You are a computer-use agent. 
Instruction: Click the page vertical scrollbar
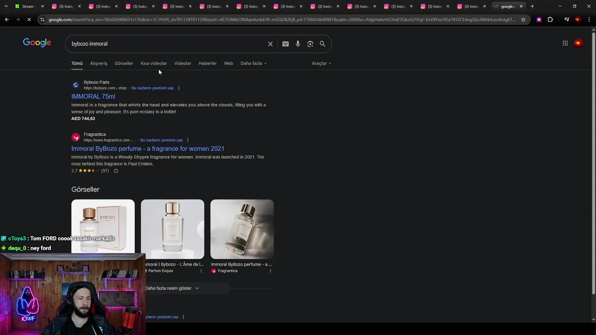pos(593,163)
